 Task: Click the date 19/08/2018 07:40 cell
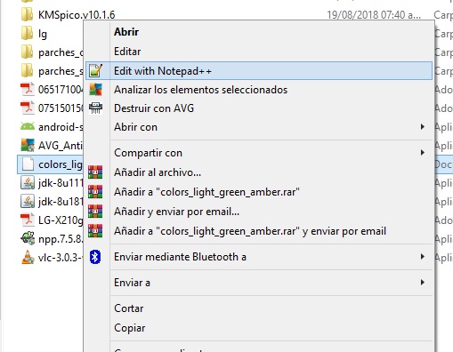coord(374,15)
